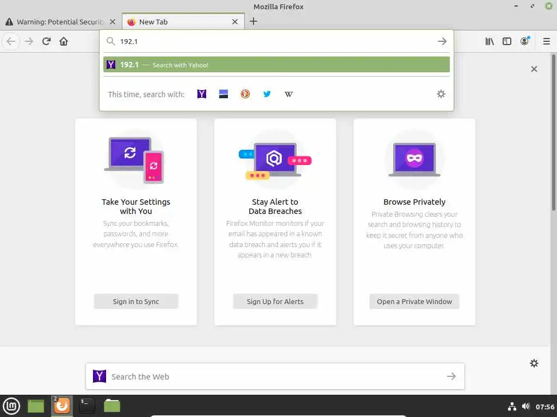
Task: Switch to Firefox in the taskbar
Action: point(62,406)
